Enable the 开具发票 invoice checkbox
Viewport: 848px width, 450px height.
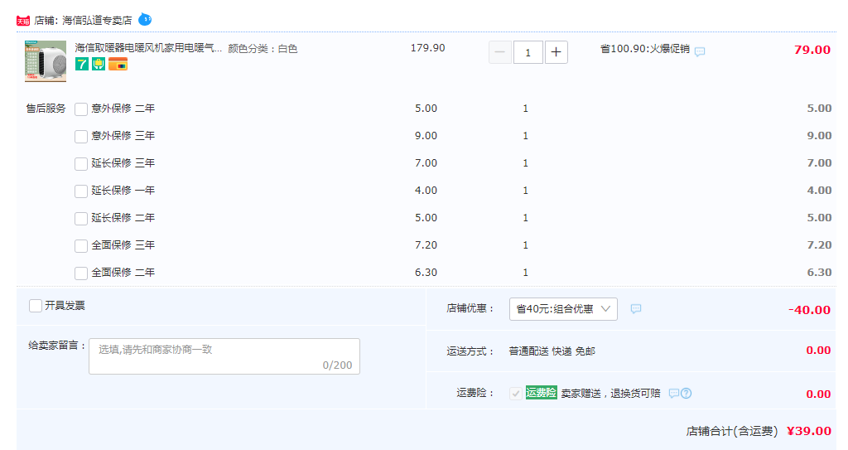point(36,306)
